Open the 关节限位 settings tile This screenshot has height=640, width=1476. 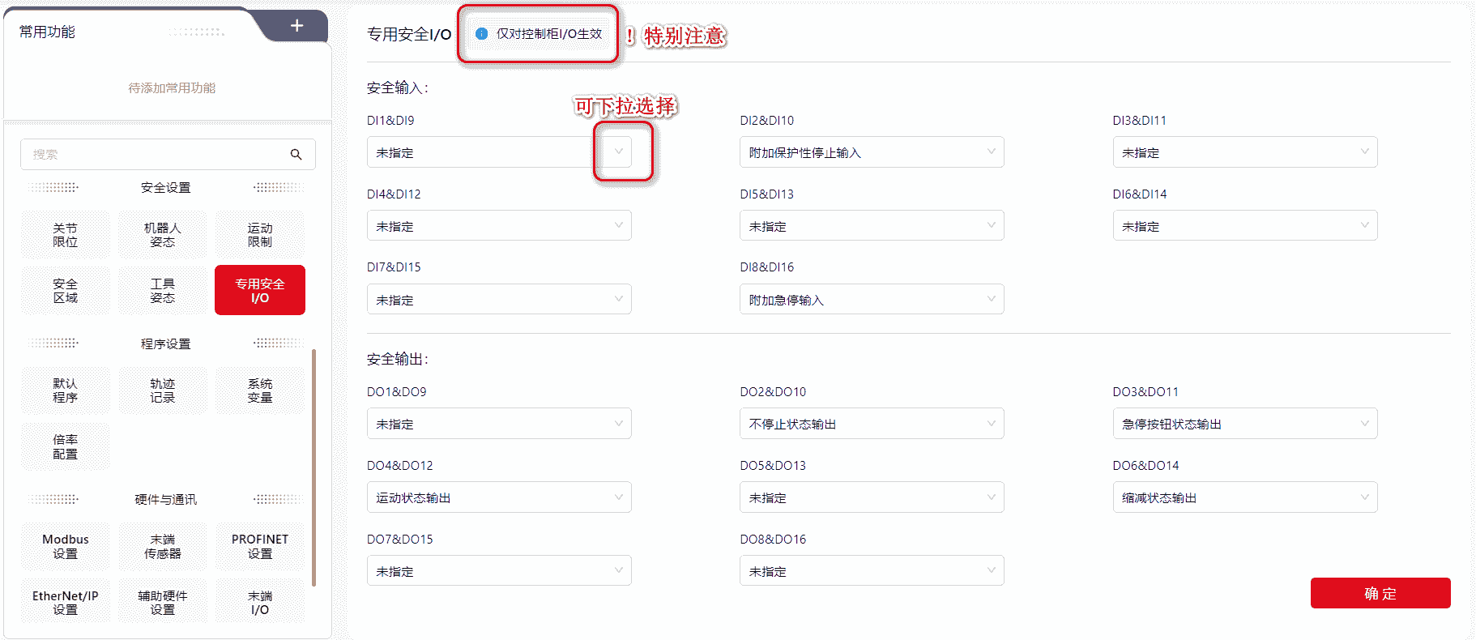65,235
